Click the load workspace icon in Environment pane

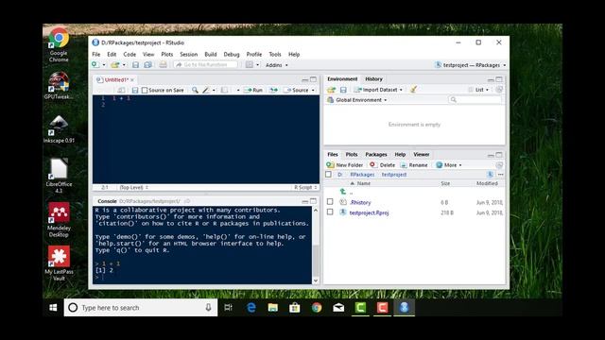point(332,90)
